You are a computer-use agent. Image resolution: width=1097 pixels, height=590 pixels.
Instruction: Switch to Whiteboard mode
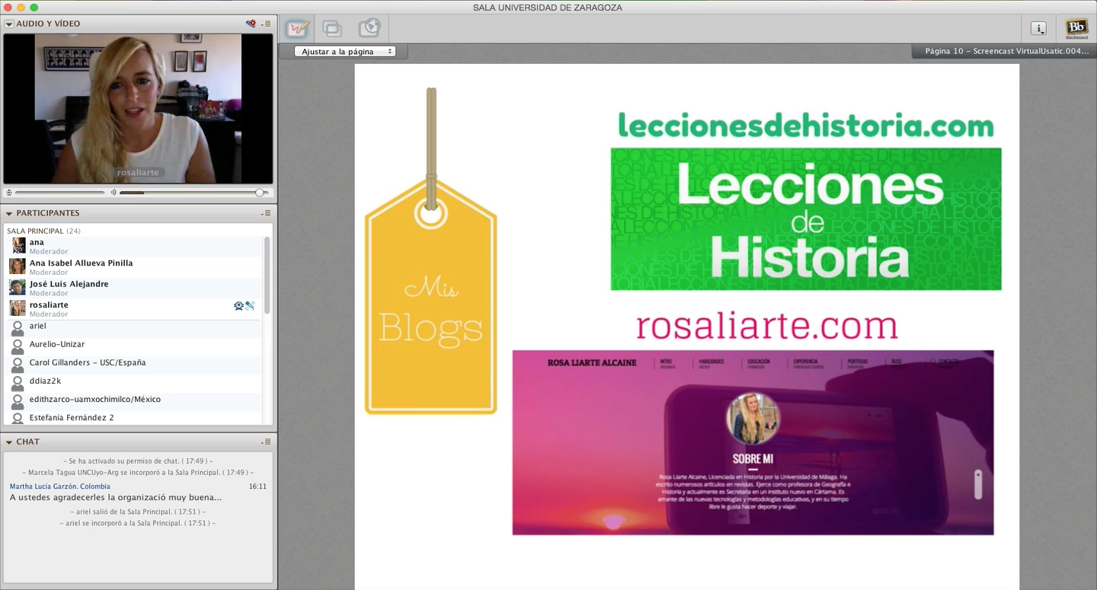click(x=297, y=29)
